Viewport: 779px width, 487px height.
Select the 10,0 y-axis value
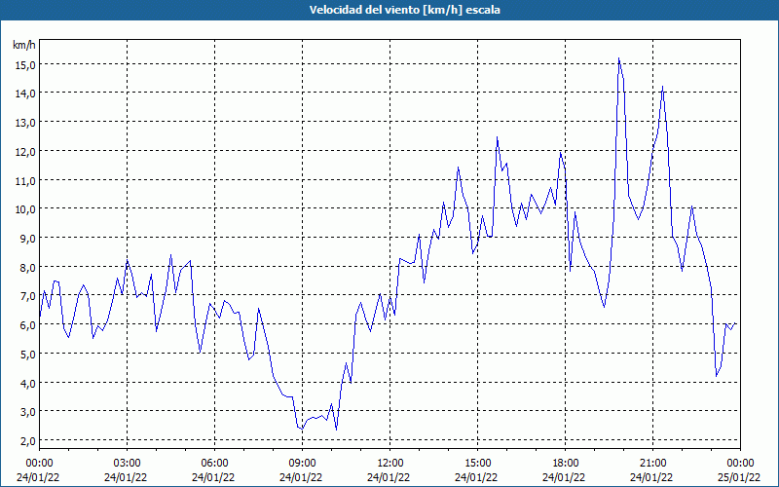(x=25, y=209)
